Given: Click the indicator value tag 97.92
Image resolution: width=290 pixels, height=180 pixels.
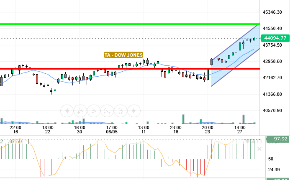Looking at the screenshot, I should coord(277,139).
